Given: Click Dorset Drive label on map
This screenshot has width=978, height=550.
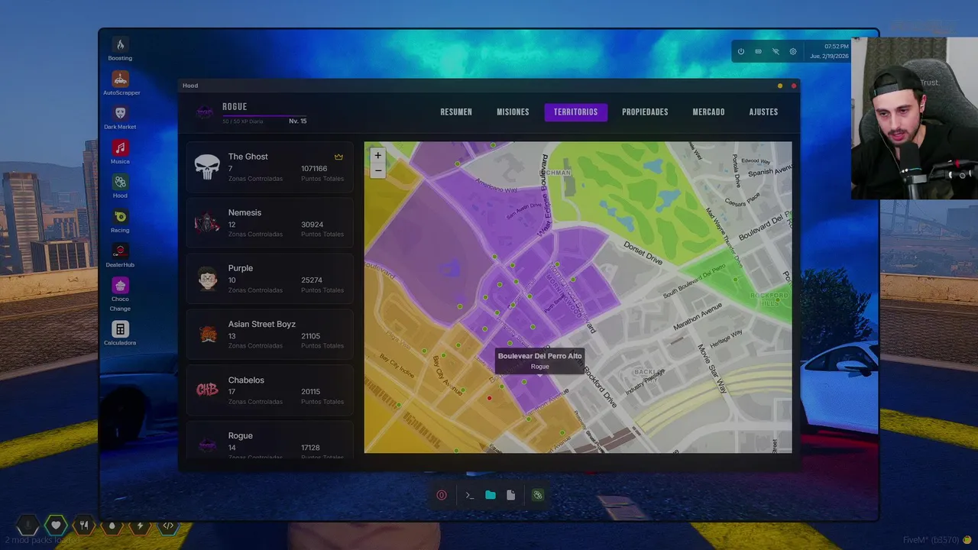Looking at the screenshot, I should click(x=643, y=254).
